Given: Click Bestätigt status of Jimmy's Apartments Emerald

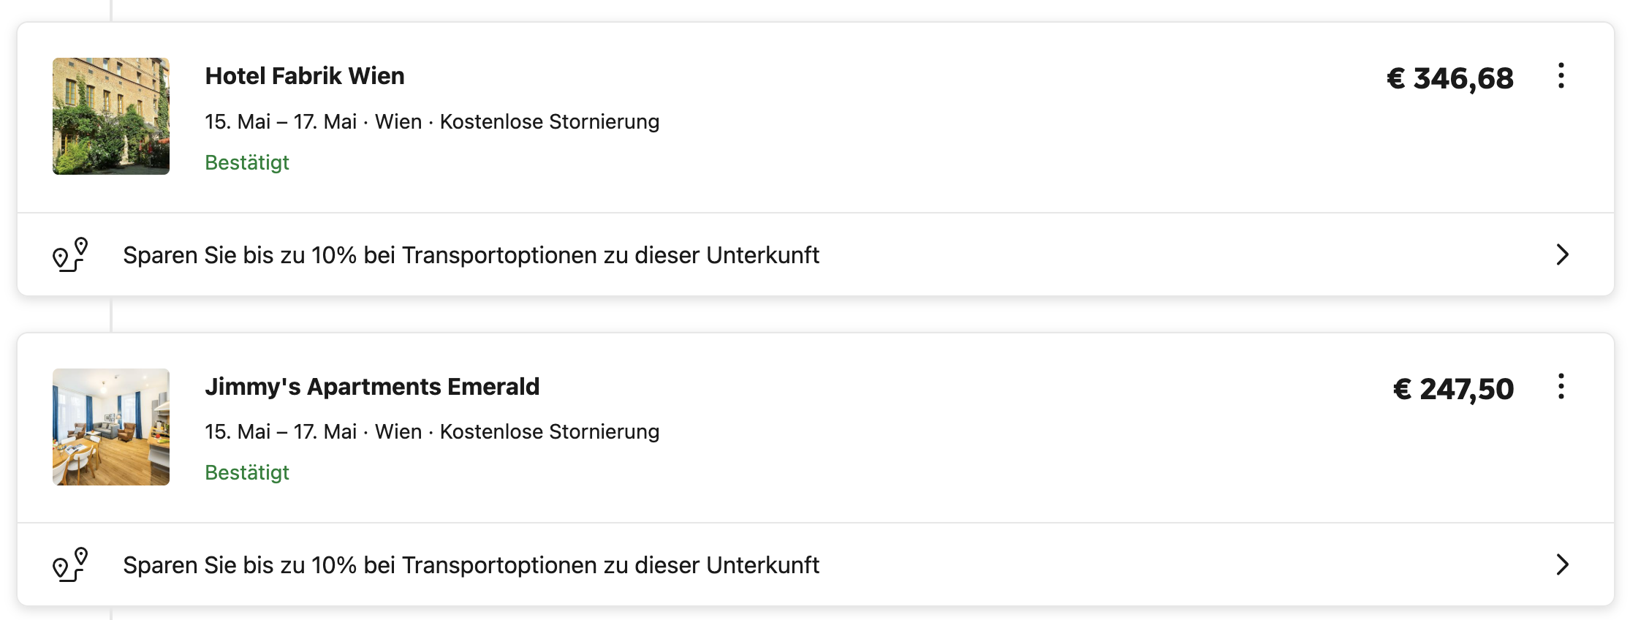Looking at the screenshot, I should (x=247, y=472).
